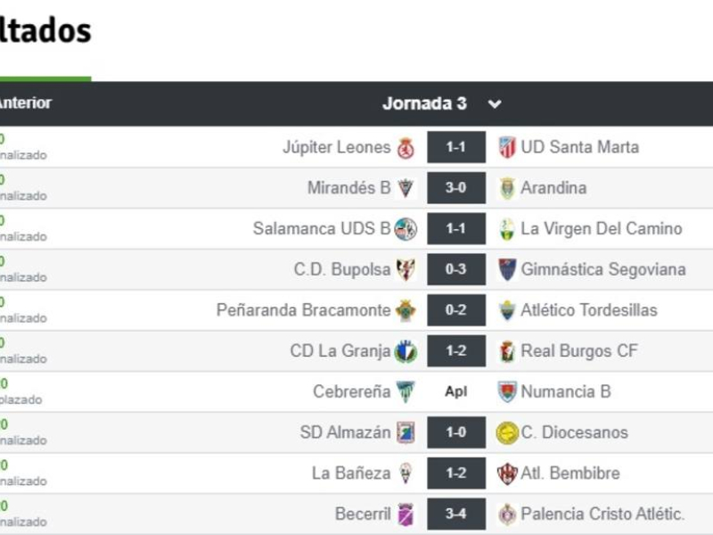Open the Becerril 3-4 match result
The width and height of the screenshot is (713, 535).
pyautogui.click(x=456, y=514)
